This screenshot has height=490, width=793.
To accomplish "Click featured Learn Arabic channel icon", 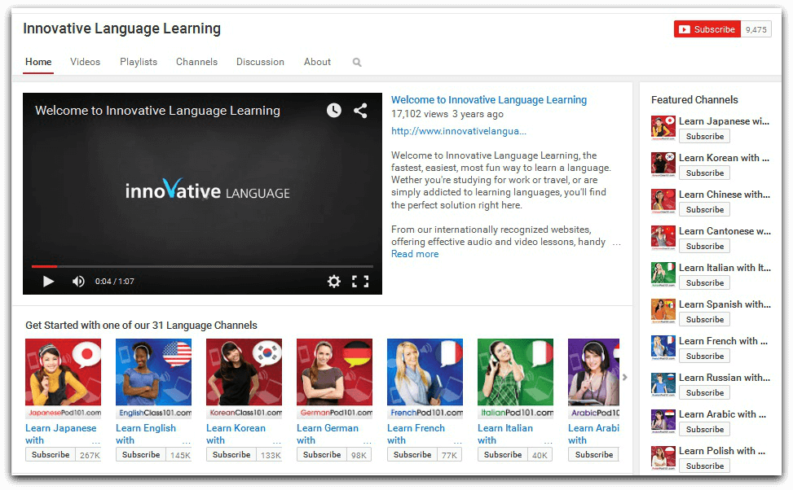I will click(x=663, y=421).
